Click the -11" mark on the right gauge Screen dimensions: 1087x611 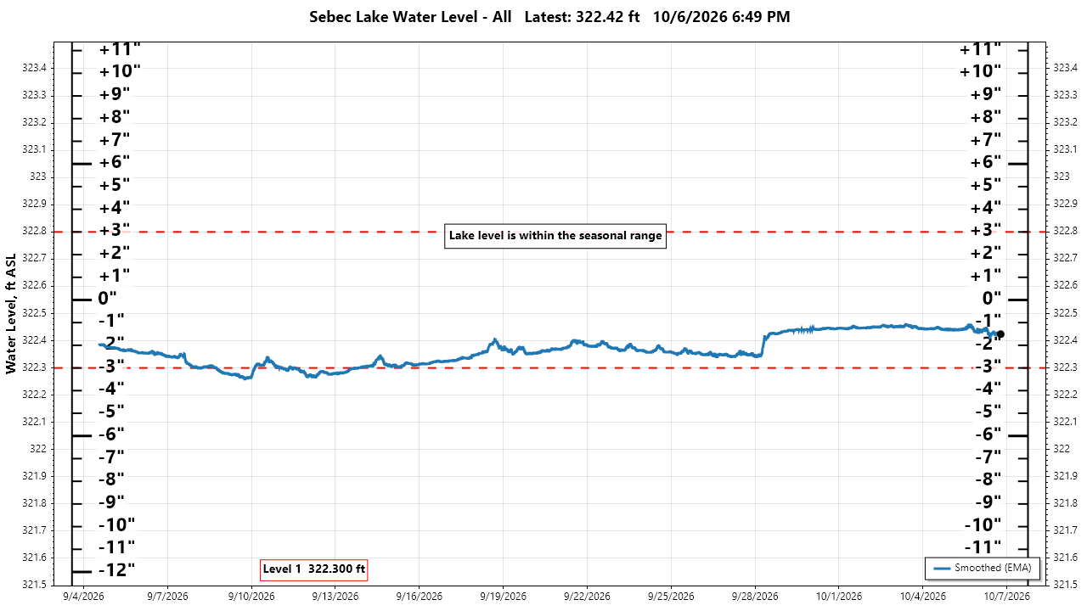(983, 547)
